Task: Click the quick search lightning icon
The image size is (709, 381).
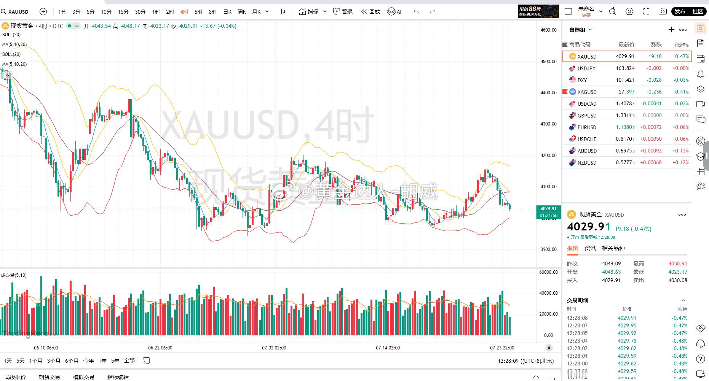Action: pos(612,11)
